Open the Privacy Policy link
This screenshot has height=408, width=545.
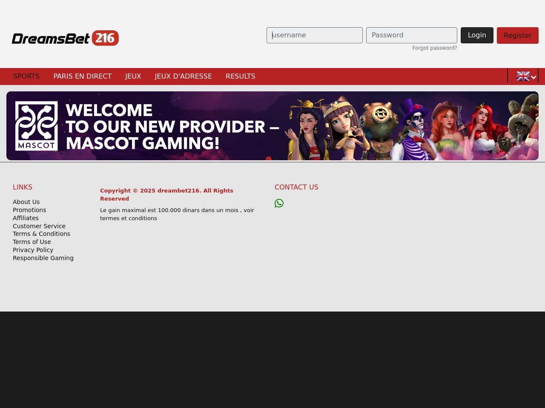coord(33,250)
